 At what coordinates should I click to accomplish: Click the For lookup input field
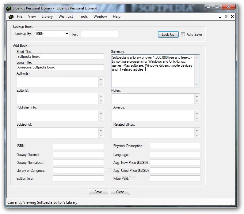100,34
